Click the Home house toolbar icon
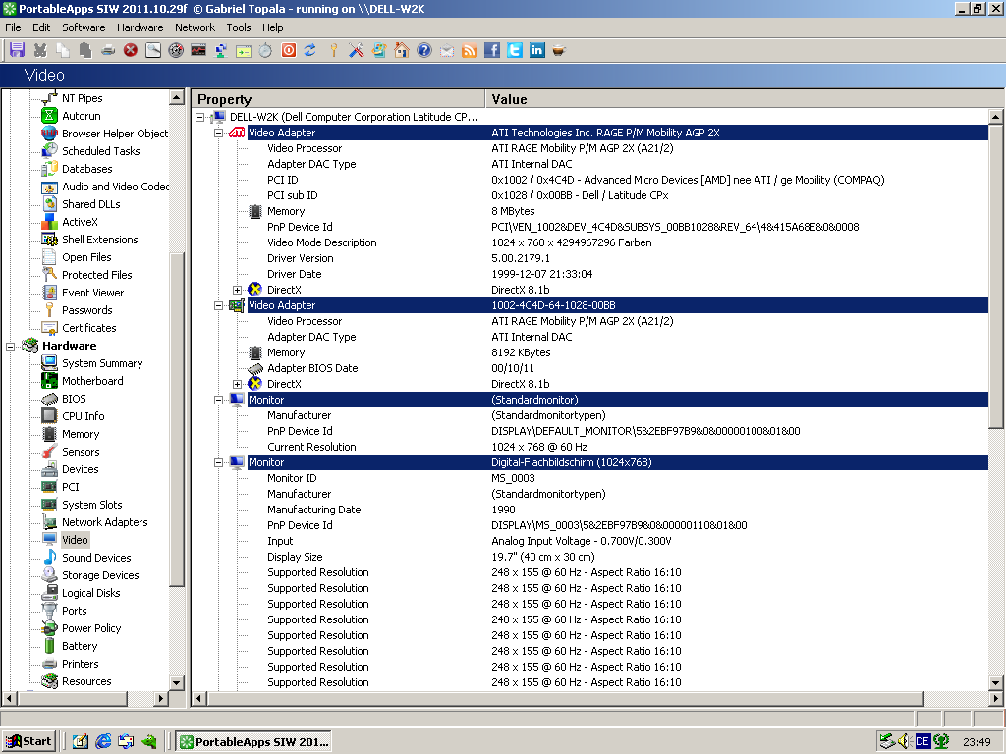The width and height of the screenshot is (1006, 754). 402,50
